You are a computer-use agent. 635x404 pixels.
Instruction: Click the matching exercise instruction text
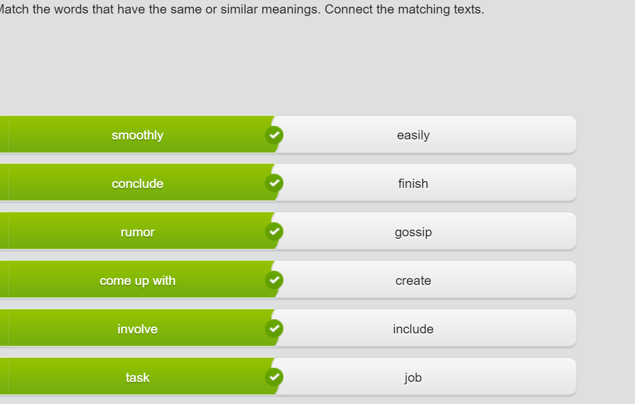click(242, 9)
